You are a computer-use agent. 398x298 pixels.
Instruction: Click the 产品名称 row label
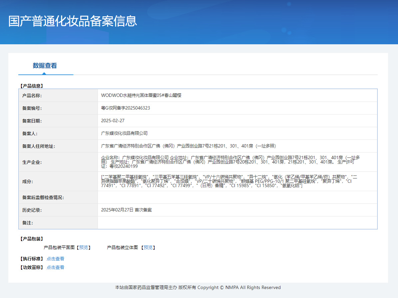coord(32,96)
